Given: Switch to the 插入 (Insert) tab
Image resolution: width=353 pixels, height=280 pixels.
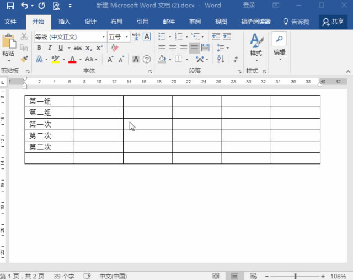Looking at the screenshot, I should coord(64,22).
